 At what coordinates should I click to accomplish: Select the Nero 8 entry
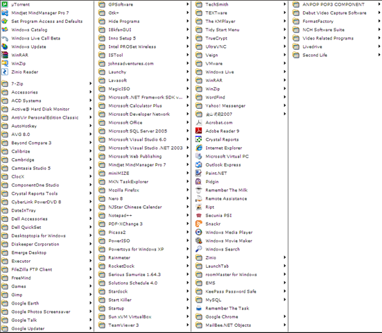point(144,198)
